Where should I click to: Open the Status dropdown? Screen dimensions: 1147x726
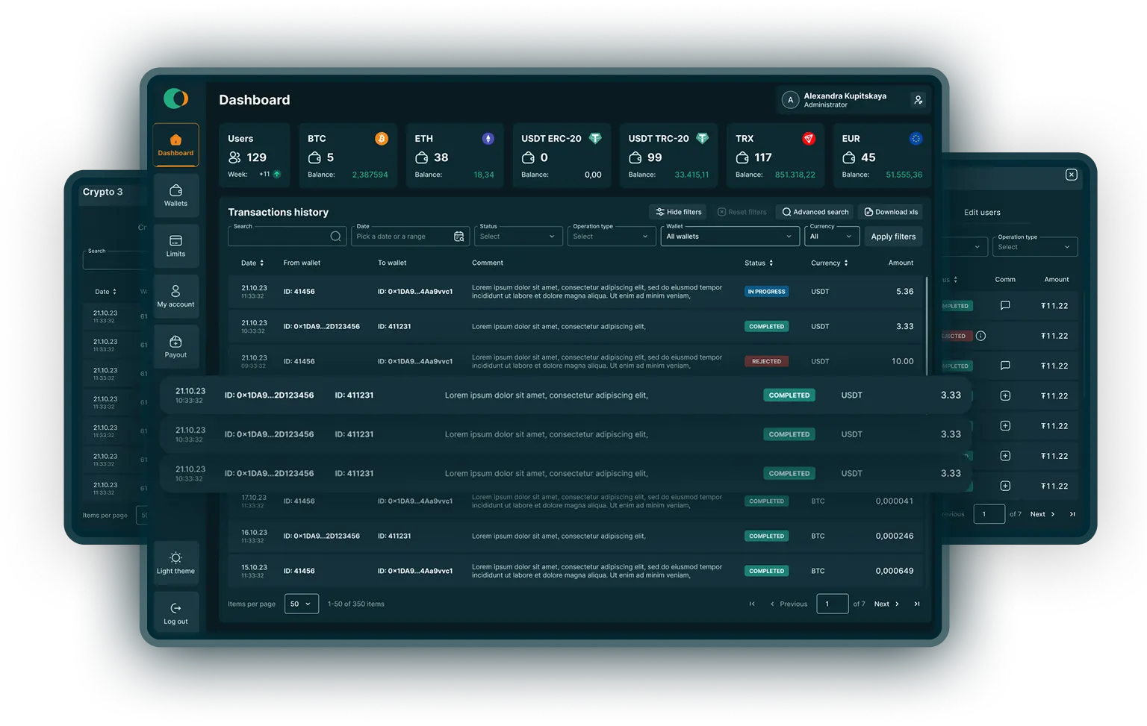pos(518,237)
